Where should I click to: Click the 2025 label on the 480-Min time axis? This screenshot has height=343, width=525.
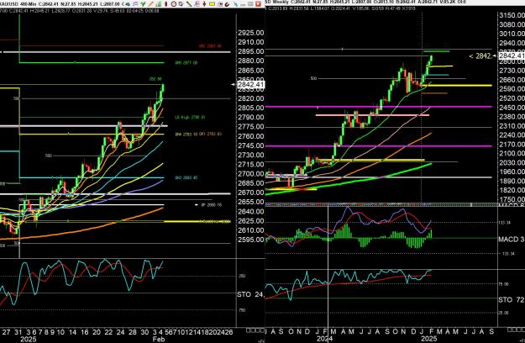coord(28,339)
